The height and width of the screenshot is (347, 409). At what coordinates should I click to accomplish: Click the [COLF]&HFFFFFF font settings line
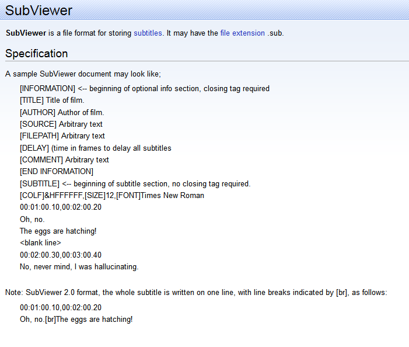click(x=111, y=195)
